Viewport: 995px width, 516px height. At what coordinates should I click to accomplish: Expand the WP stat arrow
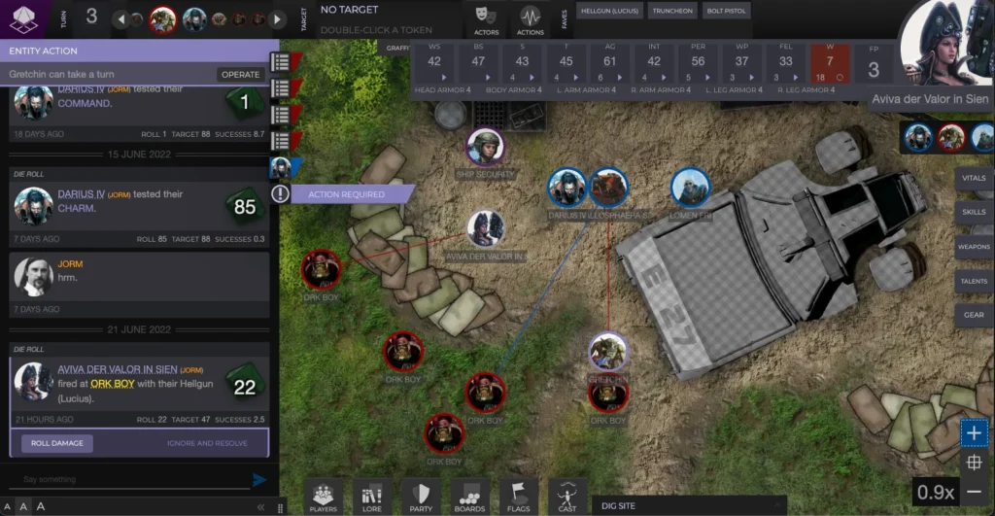point(751,78)
